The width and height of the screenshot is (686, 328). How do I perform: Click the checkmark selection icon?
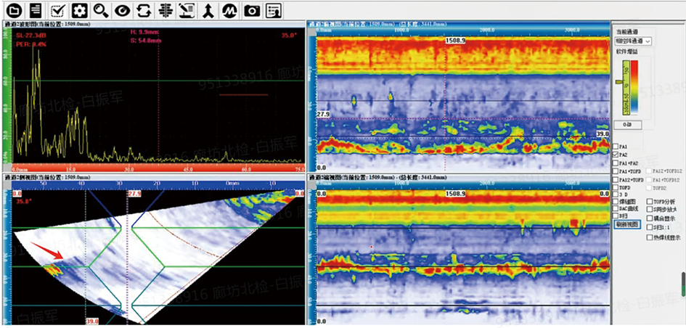click(58, 10)
